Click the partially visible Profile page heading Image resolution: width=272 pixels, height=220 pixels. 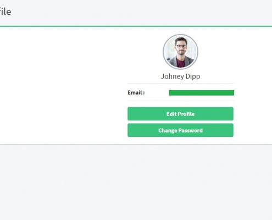(x=5, y=12)
